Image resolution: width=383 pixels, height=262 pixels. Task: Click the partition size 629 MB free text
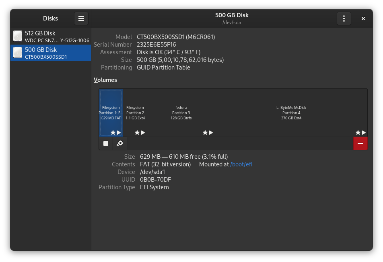click(184, 157)
